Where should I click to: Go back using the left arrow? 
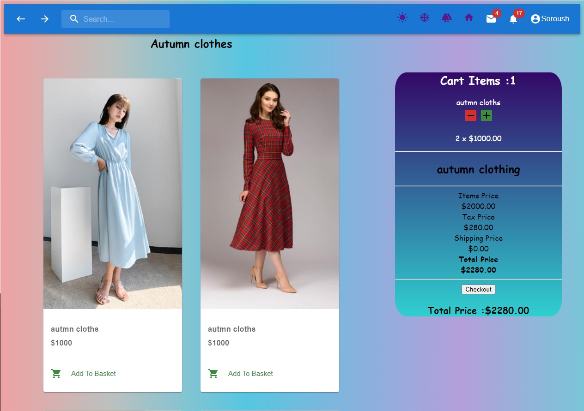point(20,18)
